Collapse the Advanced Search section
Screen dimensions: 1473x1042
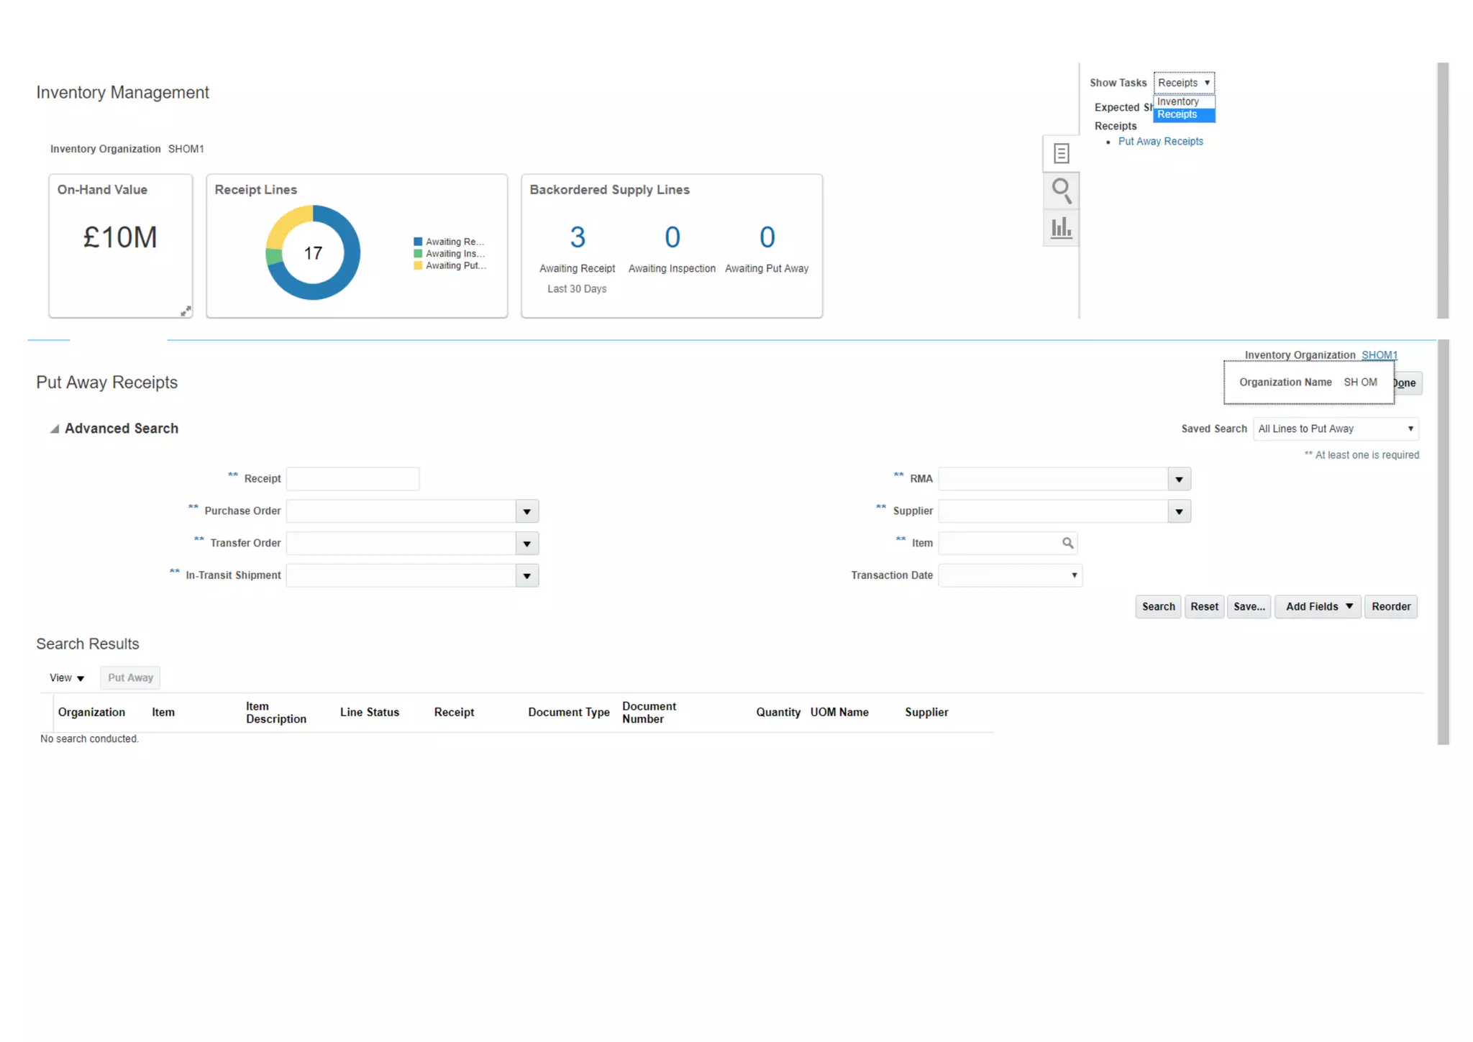(55, 429)
